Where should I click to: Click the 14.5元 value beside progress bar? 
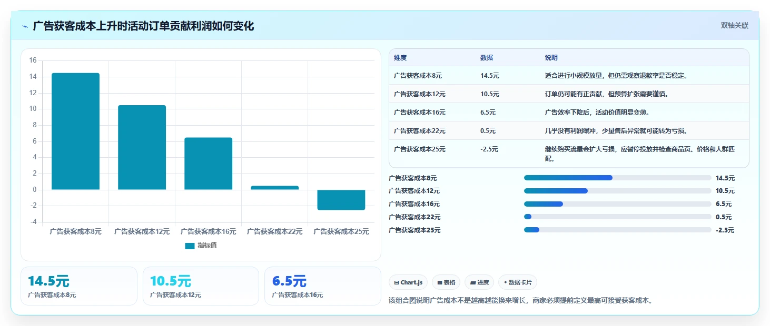coord(725,178)
